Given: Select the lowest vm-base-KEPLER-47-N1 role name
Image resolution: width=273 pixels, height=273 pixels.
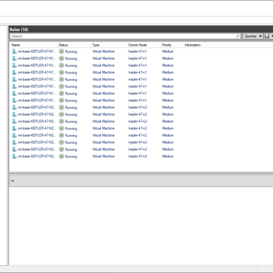Looking at the screenshot, I should click(36, 100).
